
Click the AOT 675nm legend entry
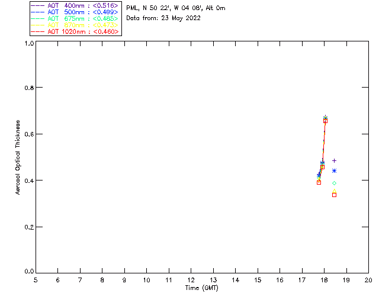pyautogui.click(x=75, y=18)
